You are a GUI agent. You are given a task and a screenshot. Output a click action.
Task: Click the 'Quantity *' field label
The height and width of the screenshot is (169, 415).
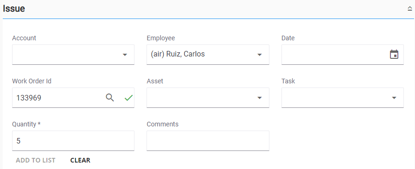[26, 124]
